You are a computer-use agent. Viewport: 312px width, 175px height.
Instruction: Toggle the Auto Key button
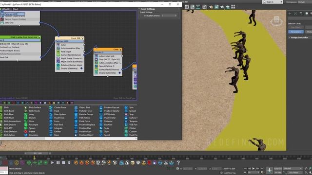pyautogui.click(x=278, y=169)
